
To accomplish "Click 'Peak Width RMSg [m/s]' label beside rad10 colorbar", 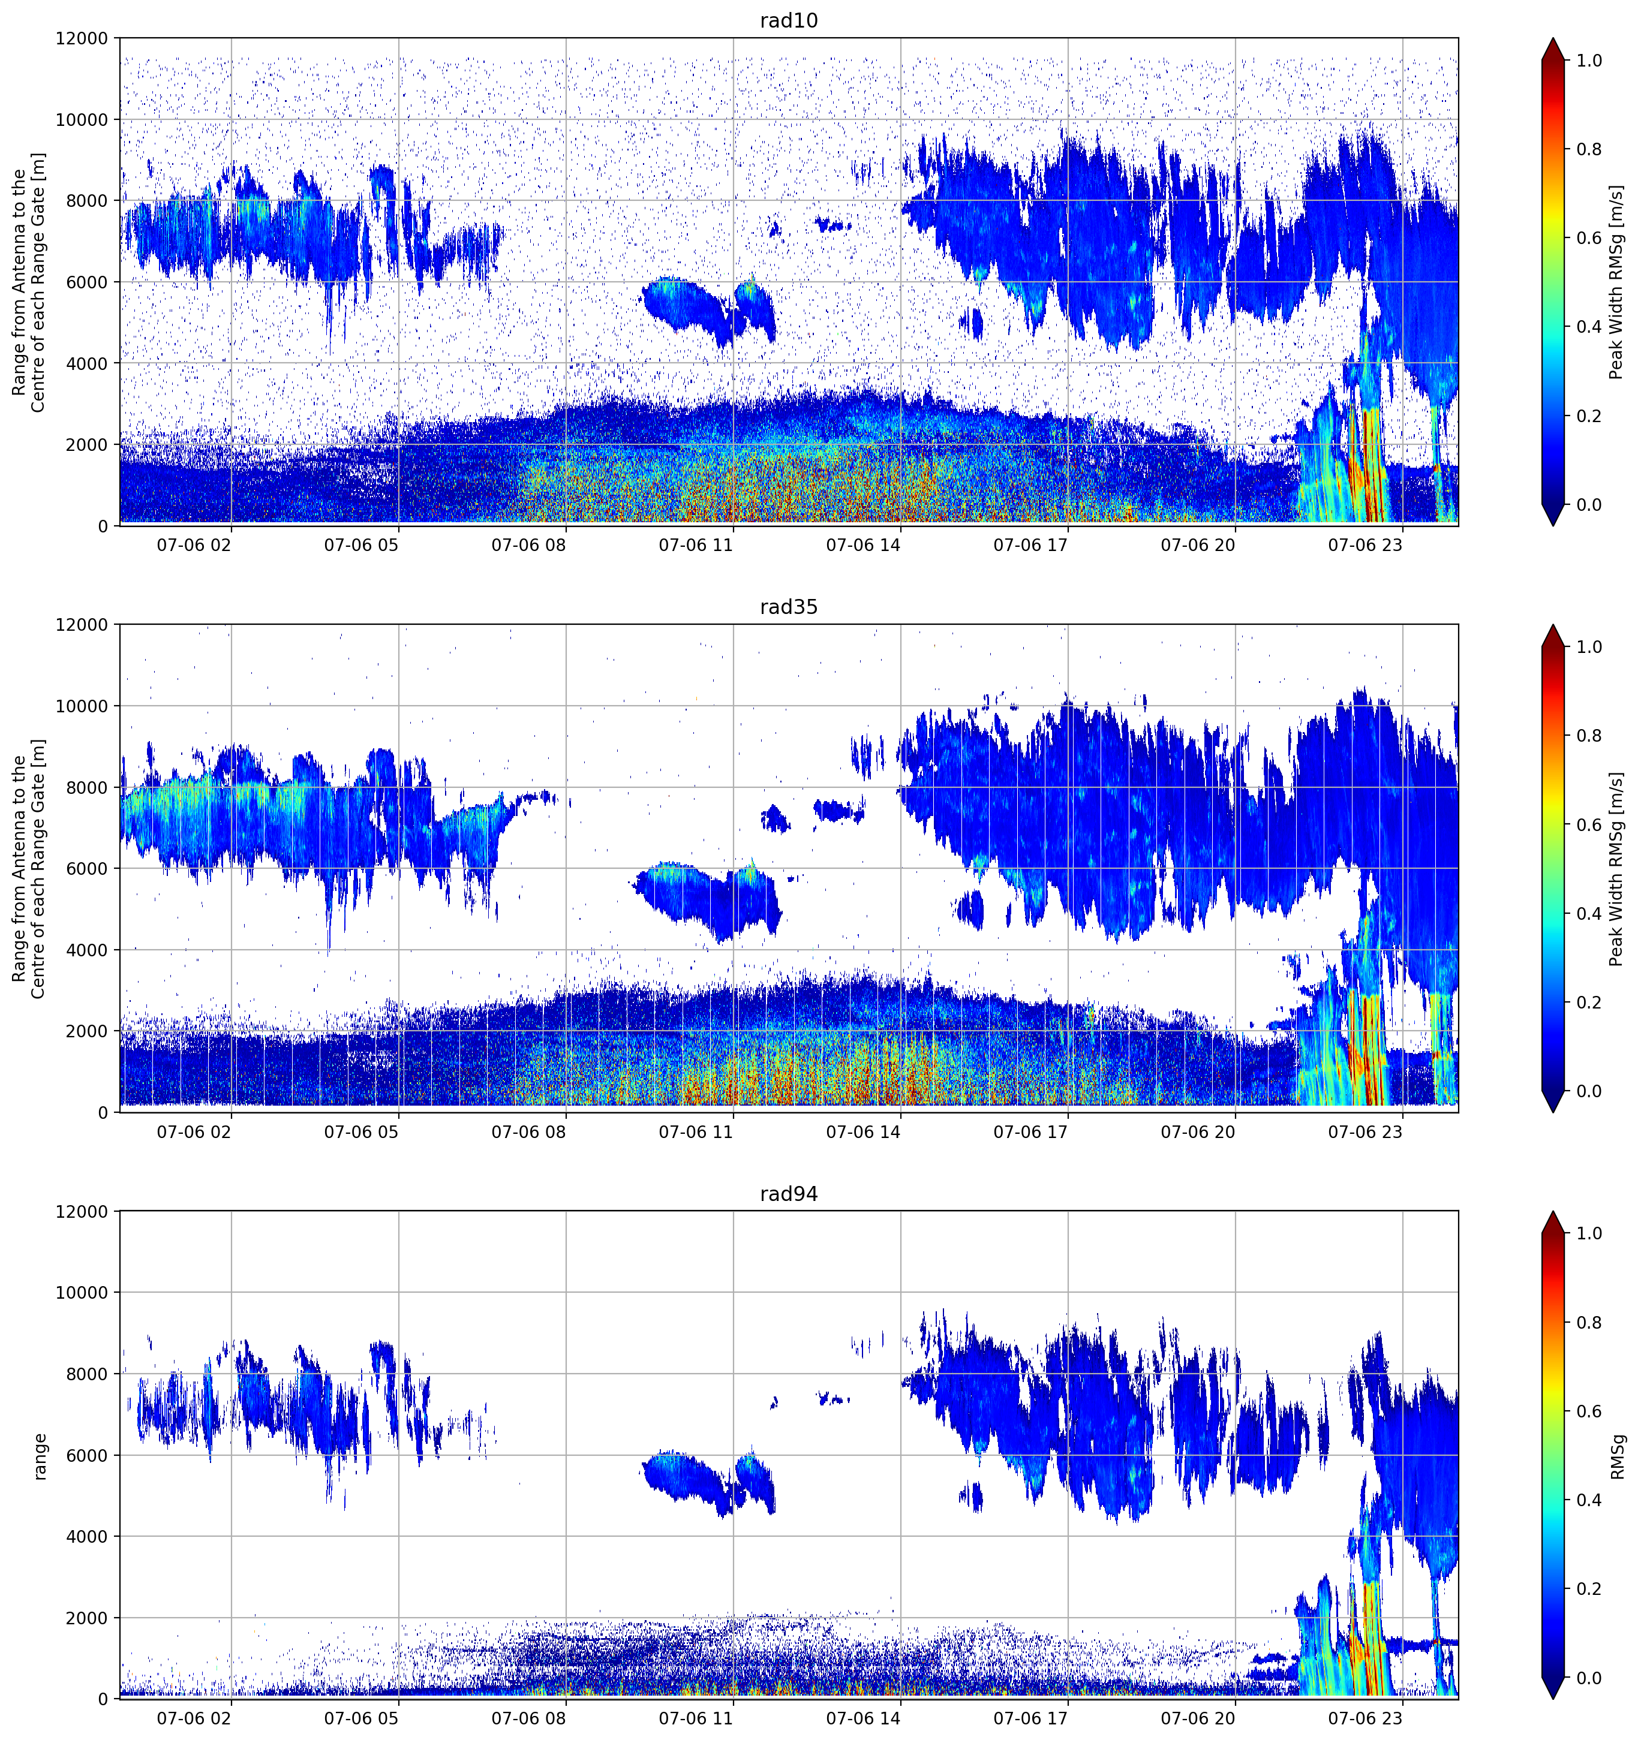I will pyautogui.click(x=1616, y=282).
